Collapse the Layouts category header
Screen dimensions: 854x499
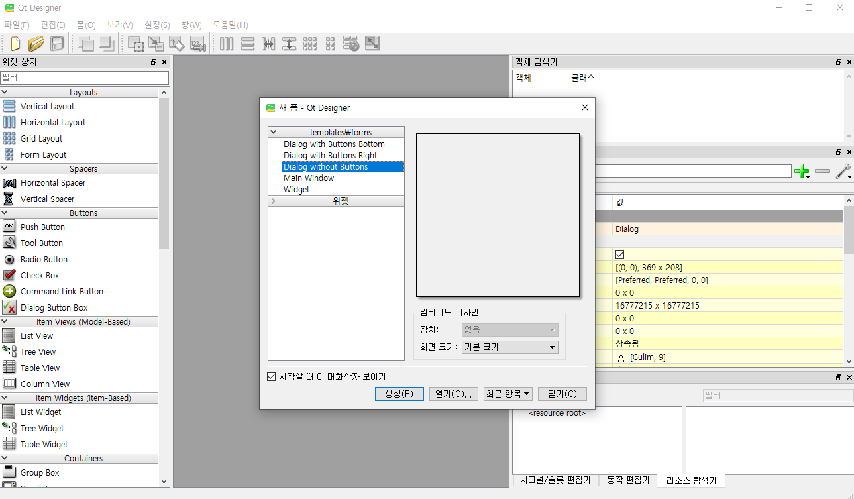pyautogui.click(x=80, y=93)
